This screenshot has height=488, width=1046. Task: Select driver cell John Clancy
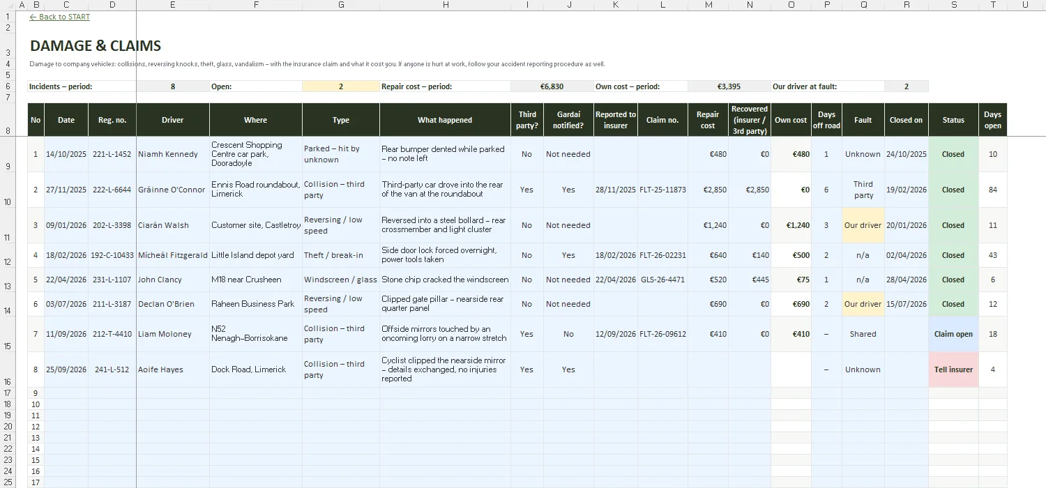(172, 280)
